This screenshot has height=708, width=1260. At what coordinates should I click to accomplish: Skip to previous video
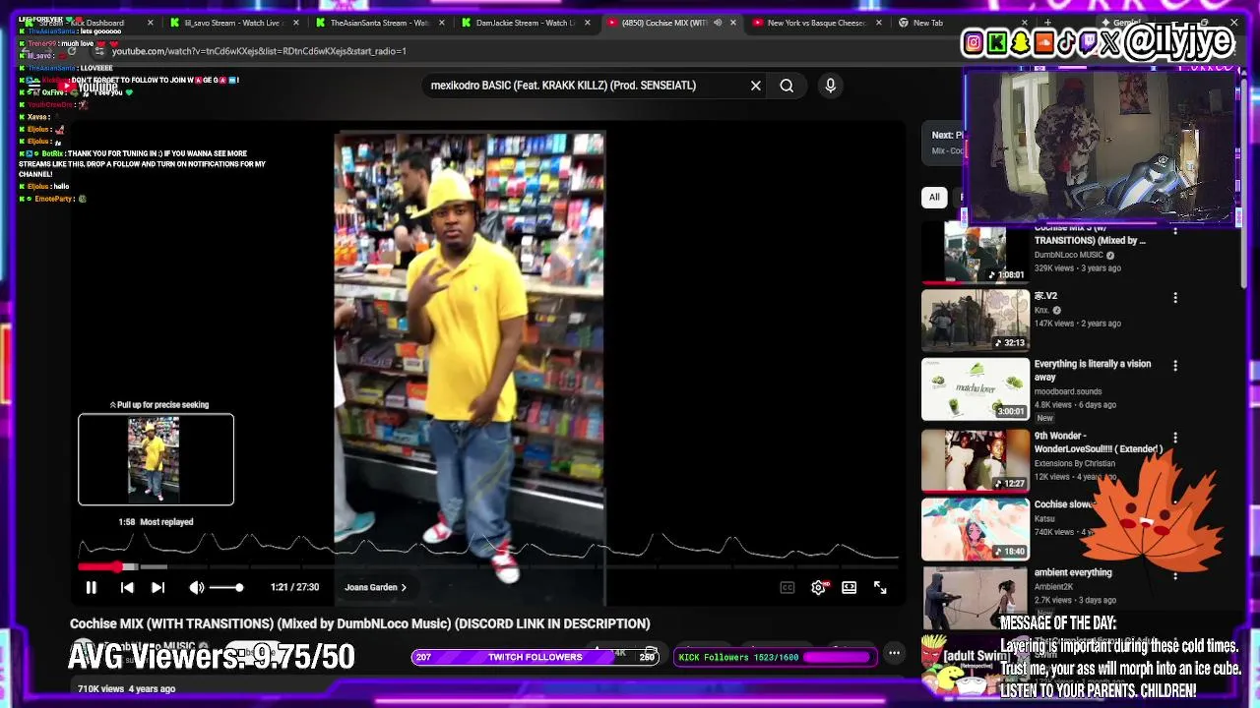(127, 587)
